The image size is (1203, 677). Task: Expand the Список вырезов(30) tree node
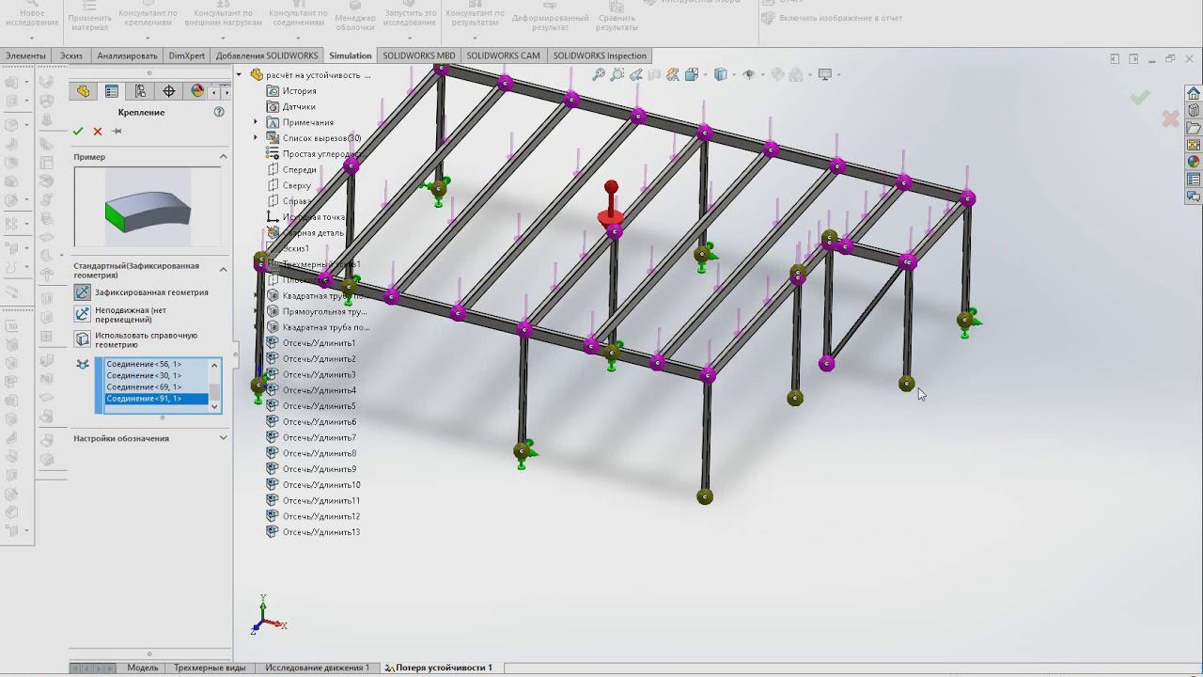coord(256,138)
